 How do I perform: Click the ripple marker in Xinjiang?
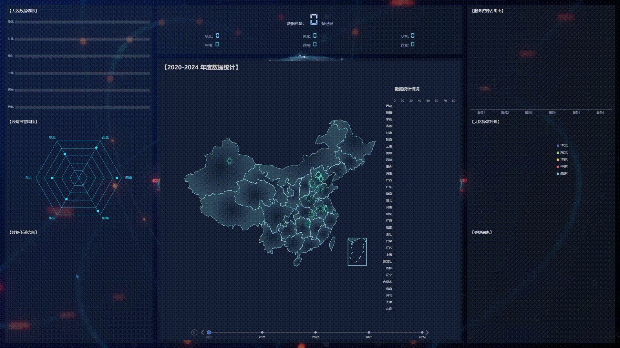click(229, 161)
